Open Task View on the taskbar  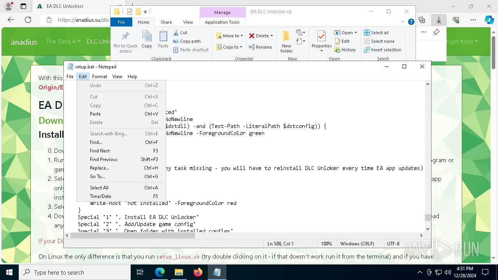[140, 272]
